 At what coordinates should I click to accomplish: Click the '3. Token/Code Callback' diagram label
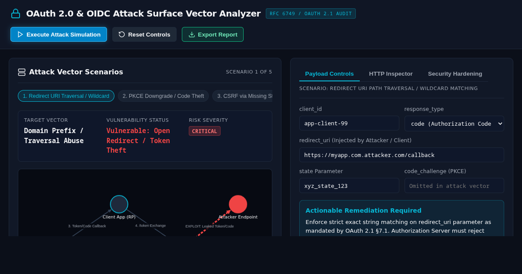click(87, 226)
